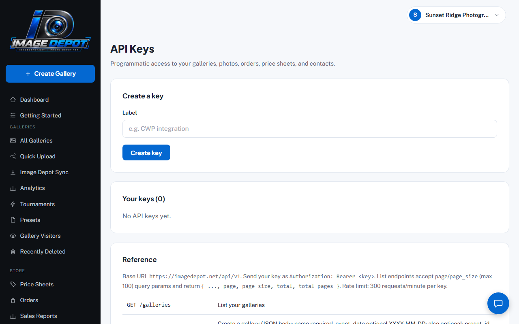Click the Image Depot Sync download icon

[x=13, y=172]
